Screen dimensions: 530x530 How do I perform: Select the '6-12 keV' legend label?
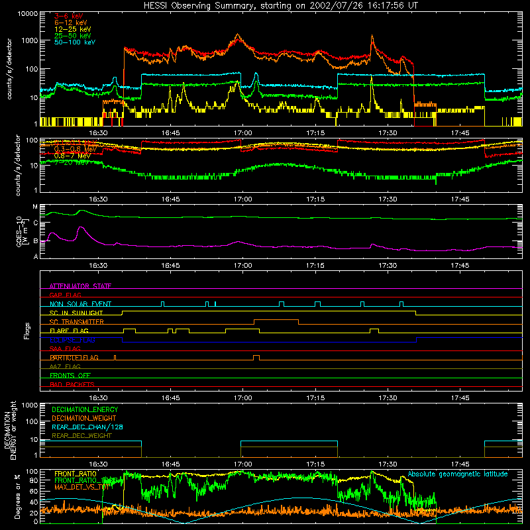click(x=71, y=23)
